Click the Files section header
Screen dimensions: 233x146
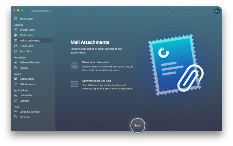point(16,107)
